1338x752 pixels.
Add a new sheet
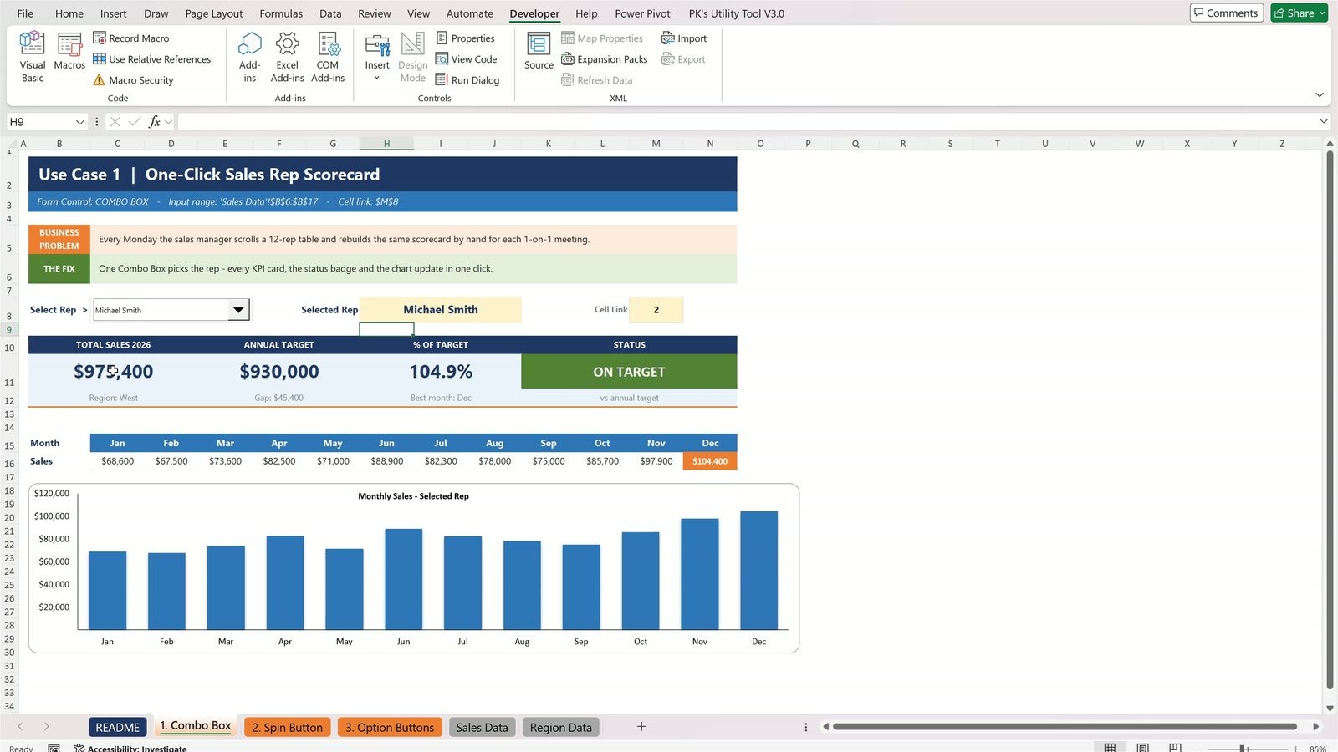pos(641,727)
